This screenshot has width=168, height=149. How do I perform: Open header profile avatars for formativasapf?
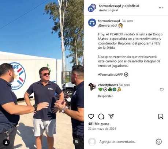(x=92, y=8)
